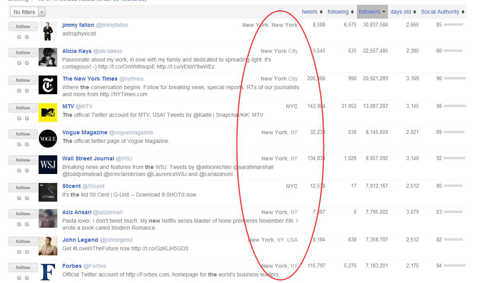Follow The New York Times account
485x283 pixels.
tap(23, 80)
